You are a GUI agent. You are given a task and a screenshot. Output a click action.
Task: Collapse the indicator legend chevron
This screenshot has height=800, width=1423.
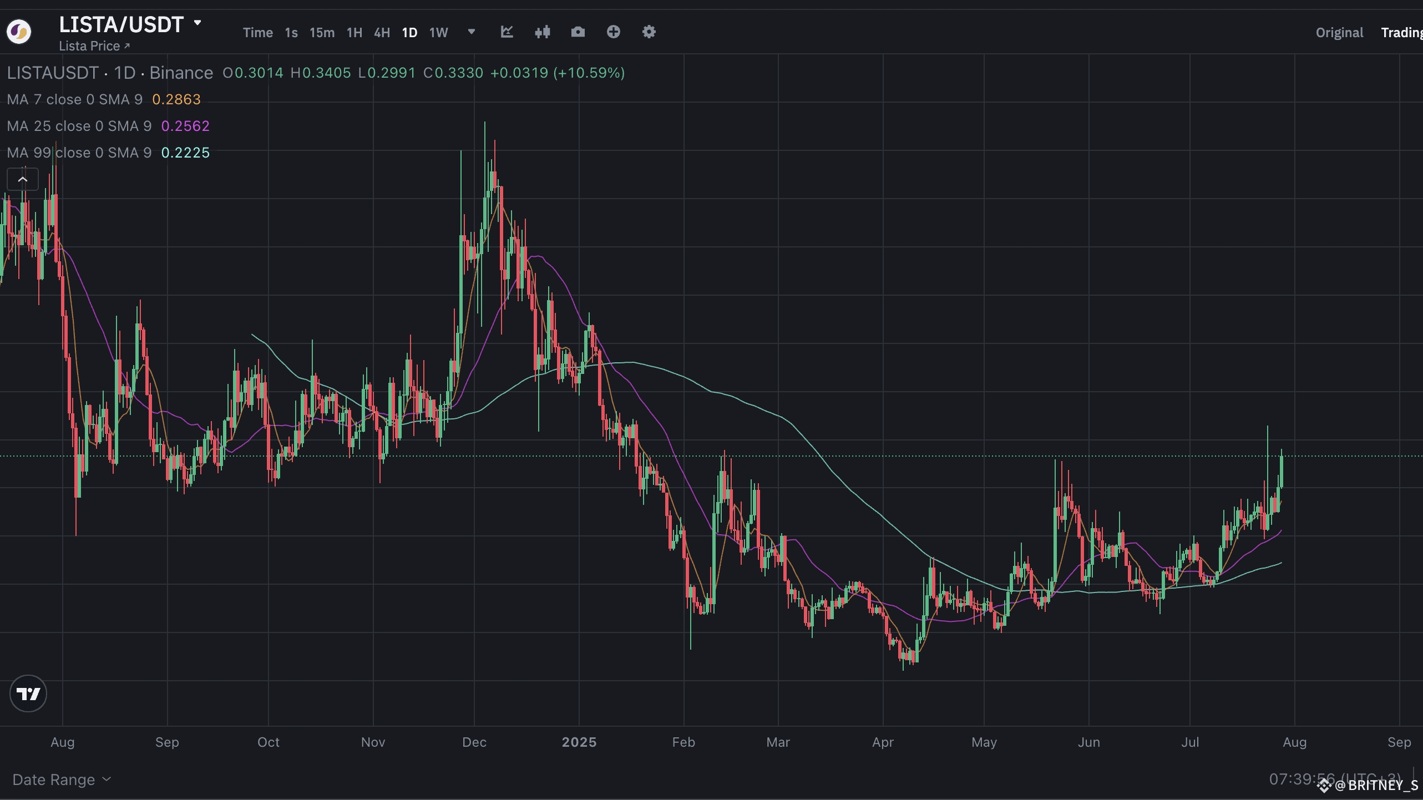click(23, 179)
